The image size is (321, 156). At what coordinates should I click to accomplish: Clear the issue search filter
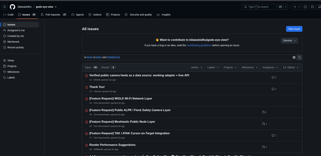tap(294, 57)
